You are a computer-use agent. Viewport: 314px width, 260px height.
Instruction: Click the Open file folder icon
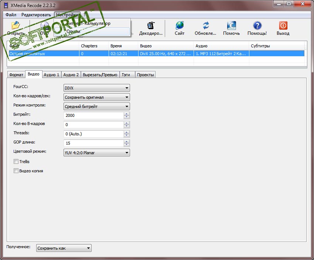pyautogui.click(x=16, y=25)
